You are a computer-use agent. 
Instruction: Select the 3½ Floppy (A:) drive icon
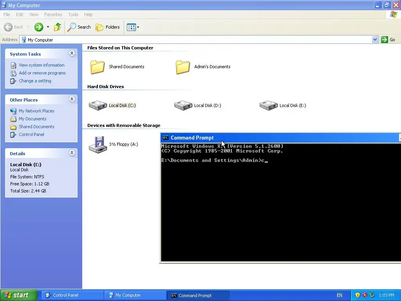(x=98, y=145)
